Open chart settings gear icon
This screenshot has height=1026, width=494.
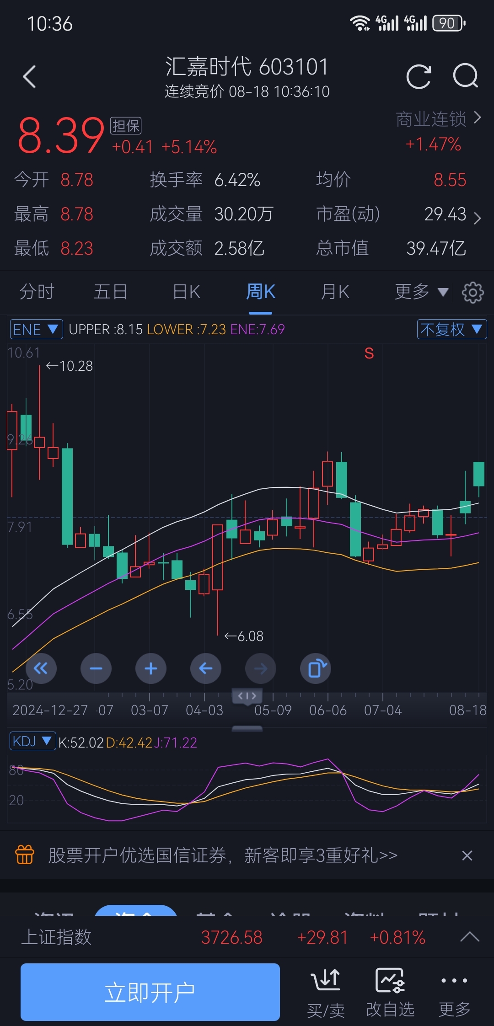pyautogui.click(x=473, y=292)
